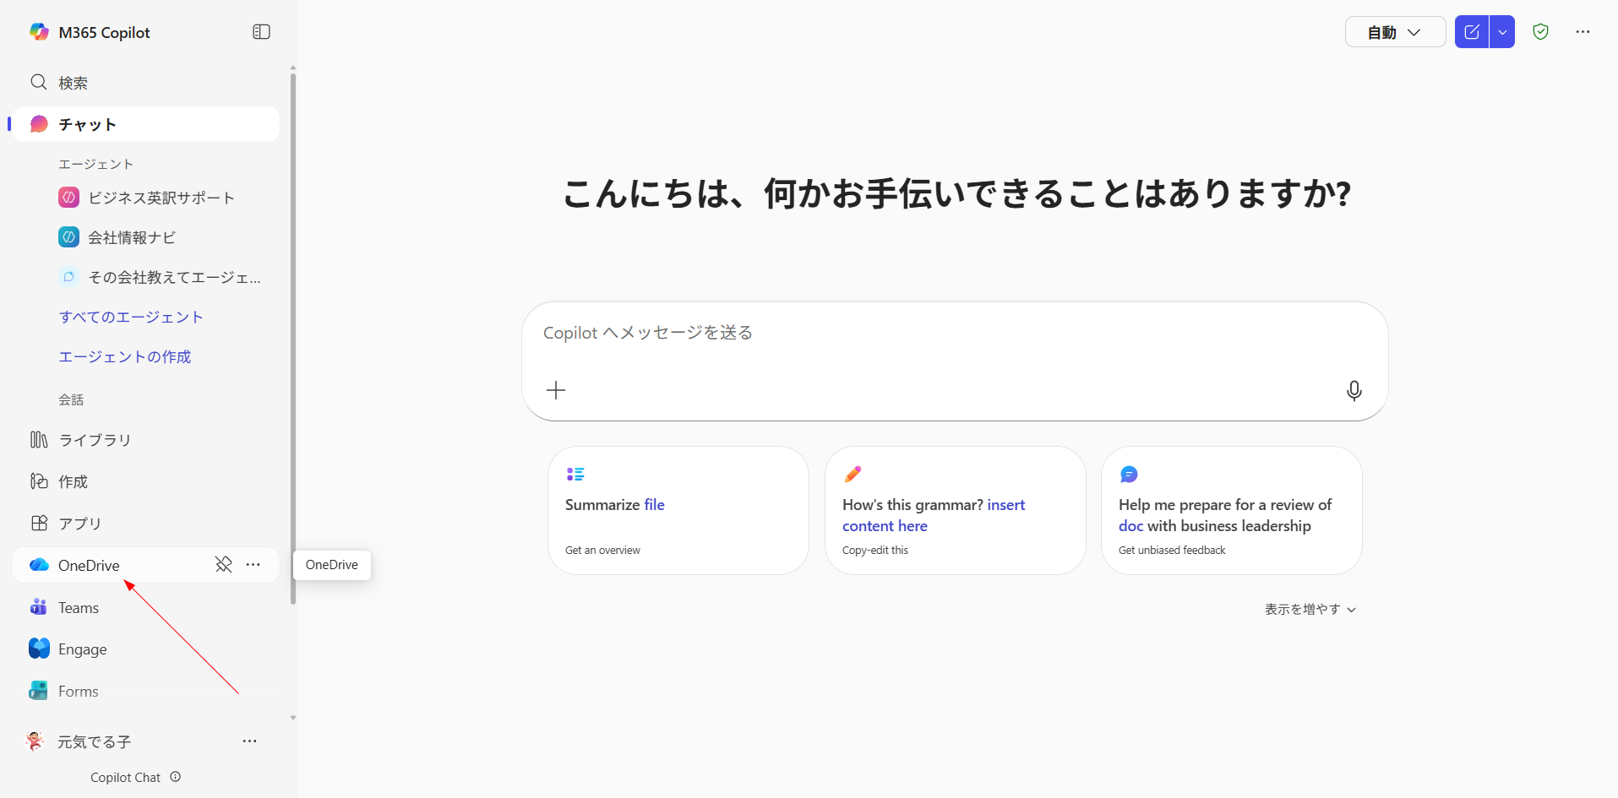Click the Copilot message input field
Viewport: 1618px width, 798px height.
[953, 334]
